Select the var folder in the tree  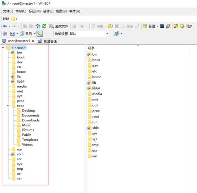(x=19, y=178)
